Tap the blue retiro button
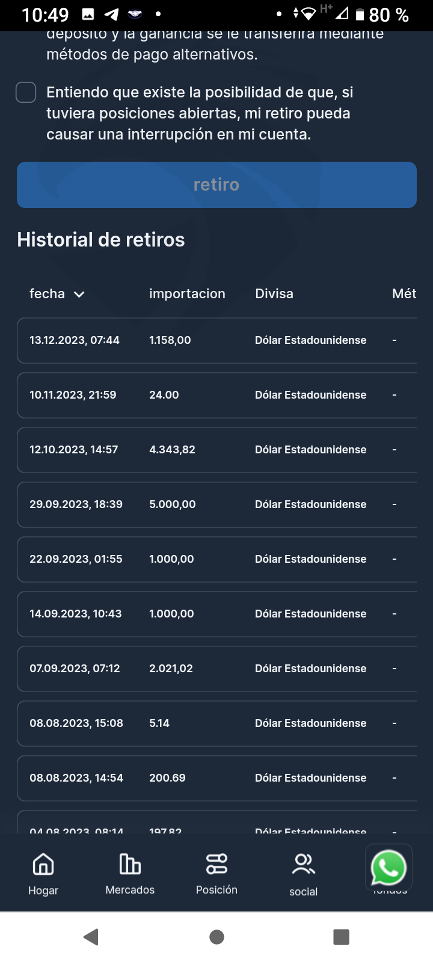Viewport: 433px width, 962px height. click(216, 185)
